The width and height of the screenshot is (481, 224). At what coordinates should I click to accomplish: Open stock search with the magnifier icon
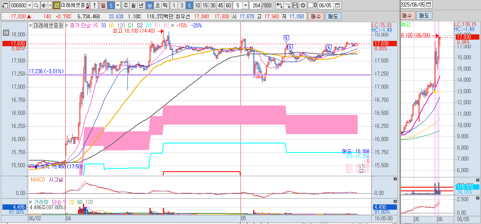click(x=36, y=5)
